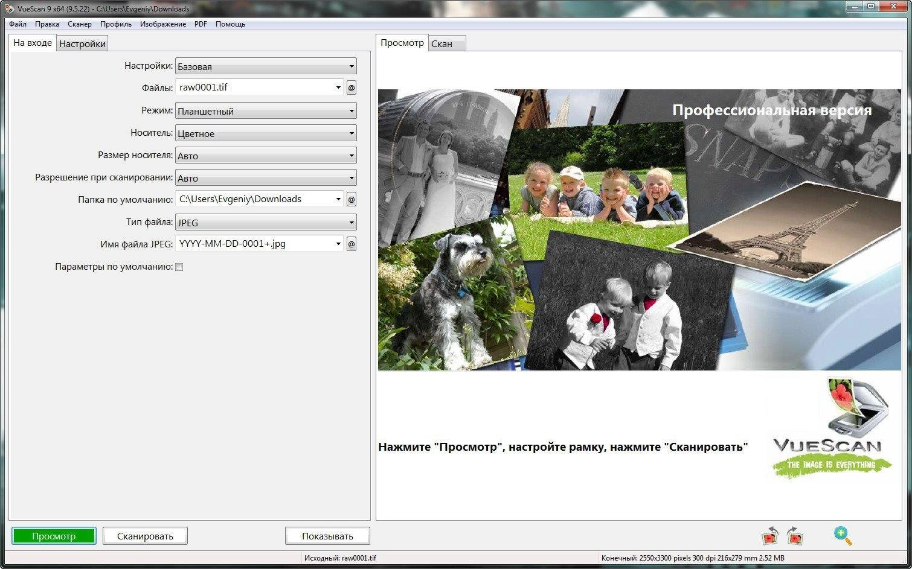Click the @ button next to Папка по умолчанию
The width and height of the screenshot is (912, 569).
coord(352,199)
